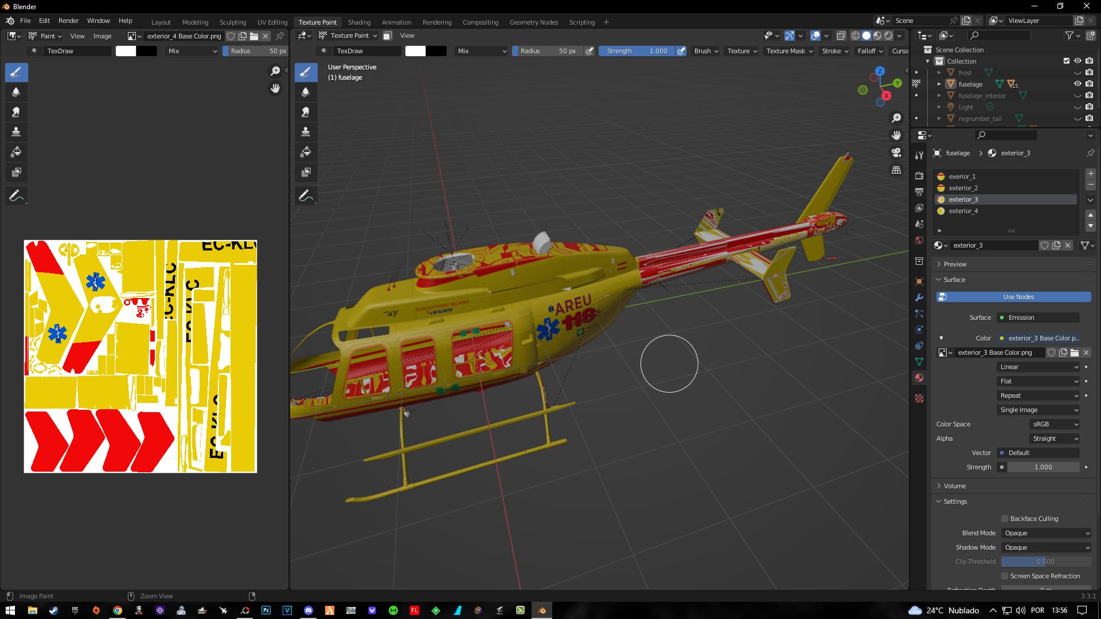Select exterior_4 material slot
Viewport: 1101px width, 619px height.
tap(963, 211)
